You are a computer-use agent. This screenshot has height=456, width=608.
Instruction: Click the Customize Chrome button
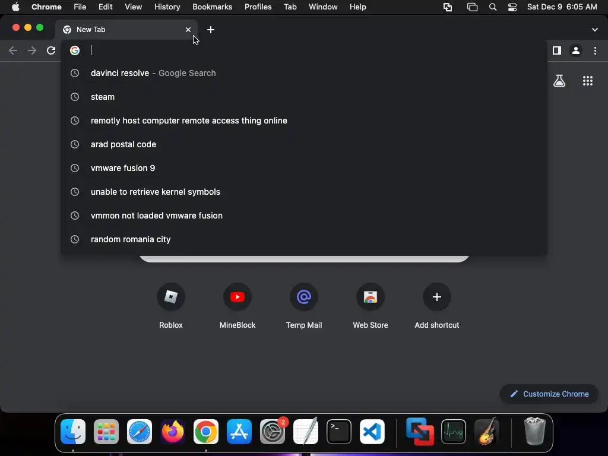tap(549, 394)
